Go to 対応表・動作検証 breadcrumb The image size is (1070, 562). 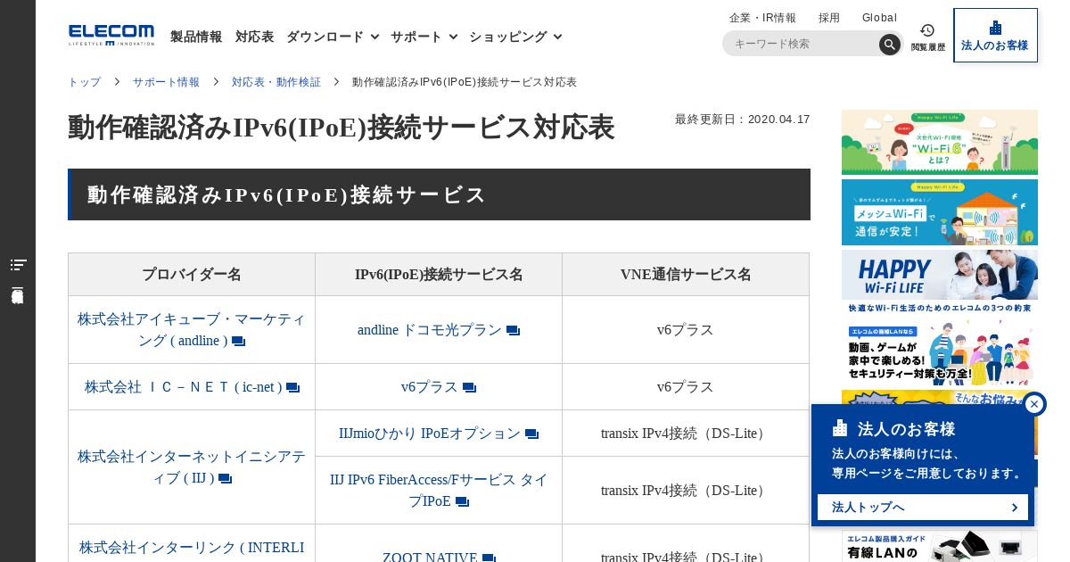pyautogui.click(x=276, y=82)
